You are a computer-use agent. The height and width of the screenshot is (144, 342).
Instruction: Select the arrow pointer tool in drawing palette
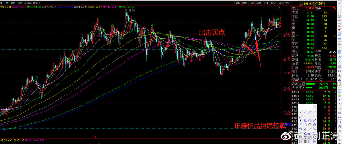pyautogui.click(x=301, y=112)
